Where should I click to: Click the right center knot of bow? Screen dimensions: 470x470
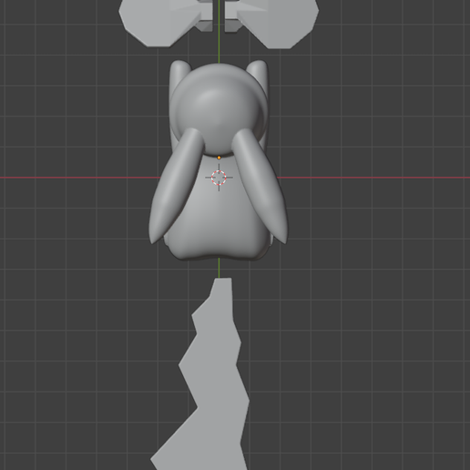tap(232, 16)
